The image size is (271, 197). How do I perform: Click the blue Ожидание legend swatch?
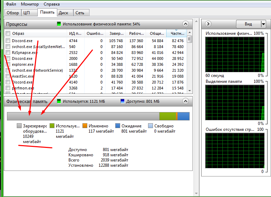pyautogui.click(x=118, y=126)
